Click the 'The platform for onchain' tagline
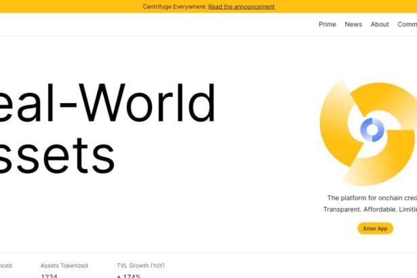Image resolution: width=417 pixels, height=278 pixels. [x=372, y=198]
